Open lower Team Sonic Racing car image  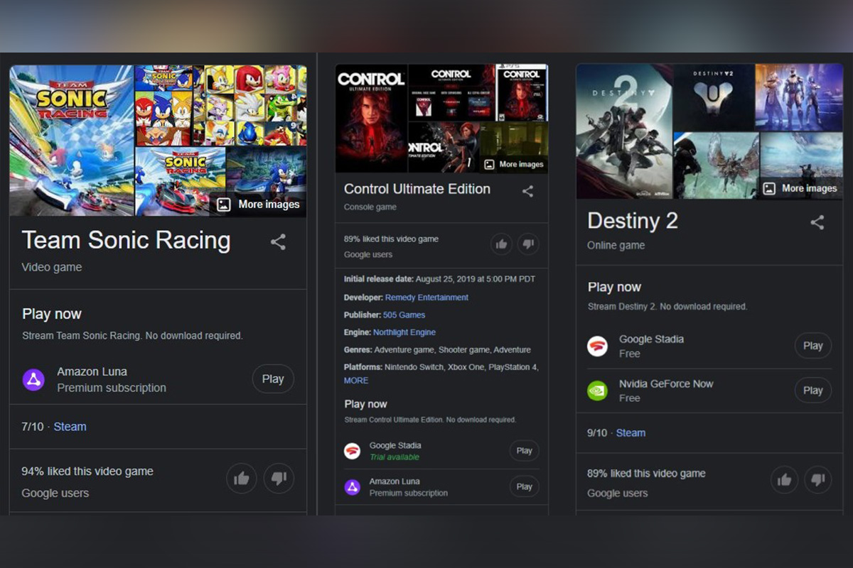180,181
